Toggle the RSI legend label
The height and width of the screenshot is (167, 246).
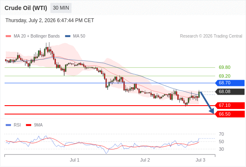(17, 125)
